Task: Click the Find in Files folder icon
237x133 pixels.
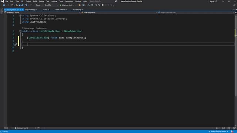Action: 80,5
